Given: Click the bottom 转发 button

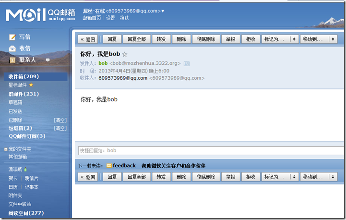Looking at the screenshot, I should 161,177.
